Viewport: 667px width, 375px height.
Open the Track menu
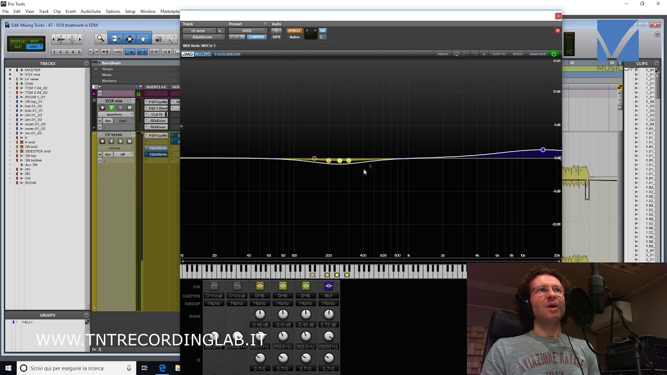pyautogui.click(x=44, y=11)
